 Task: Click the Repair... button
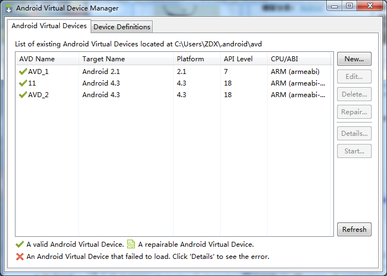[354, 112]
